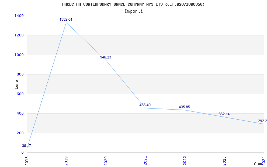267x167 pixels.
Task: Click the 1400 y-axis tick label
Action: pyautogui.click(x=19, y=16)
